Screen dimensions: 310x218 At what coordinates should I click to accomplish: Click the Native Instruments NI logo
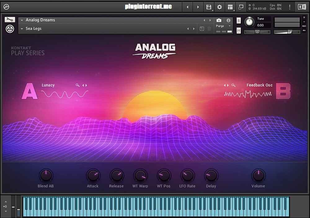302,7
